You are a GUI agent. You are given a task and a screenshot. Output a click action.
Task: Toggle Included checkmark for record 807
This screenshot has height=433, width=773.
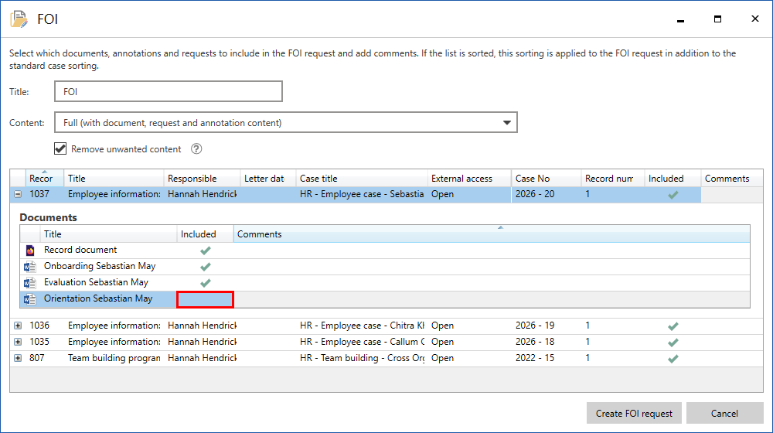pos(673,359)
